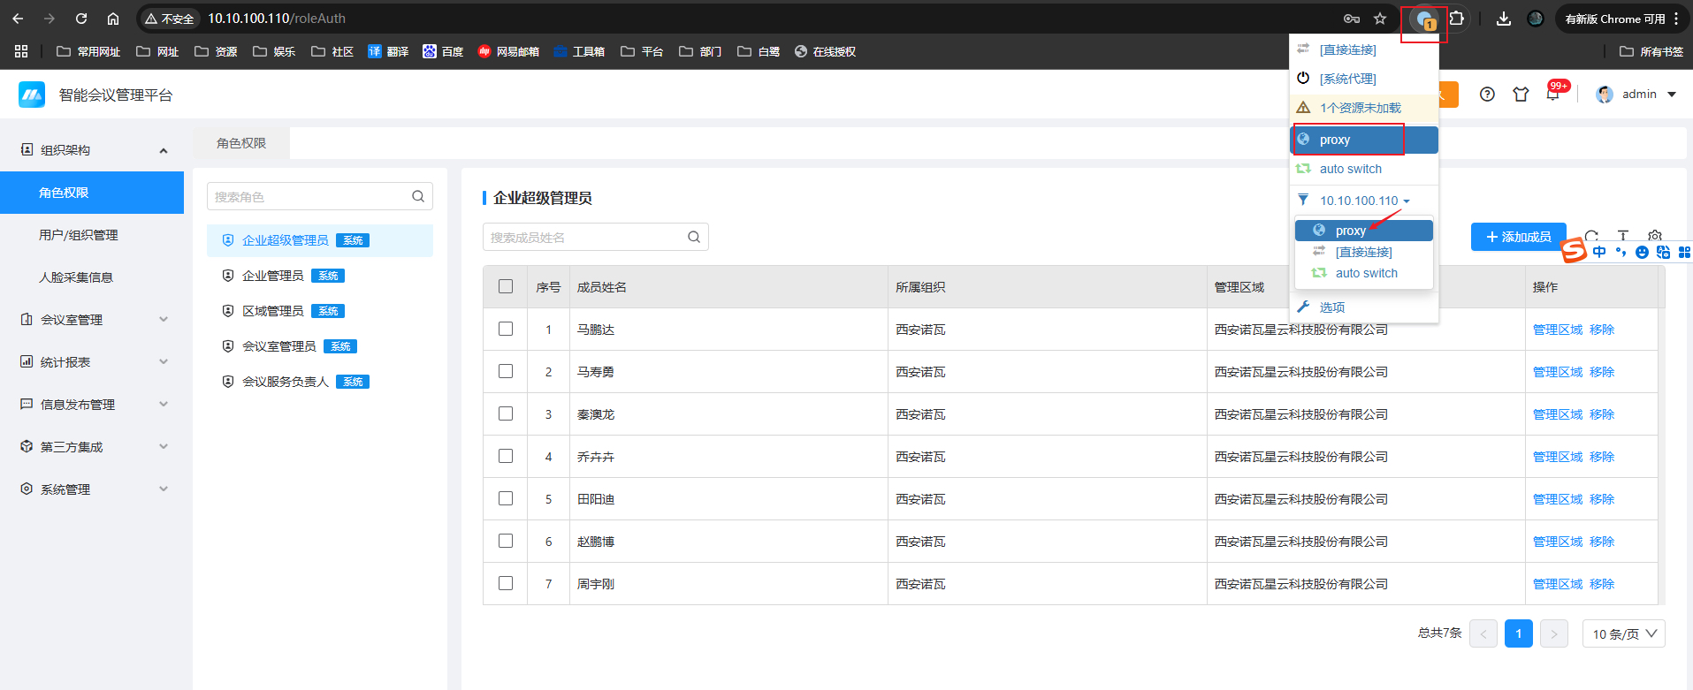Check the row 7 checkbox for 周宇刚
Screen dimensions: 1693x690
tap(506, 583)
